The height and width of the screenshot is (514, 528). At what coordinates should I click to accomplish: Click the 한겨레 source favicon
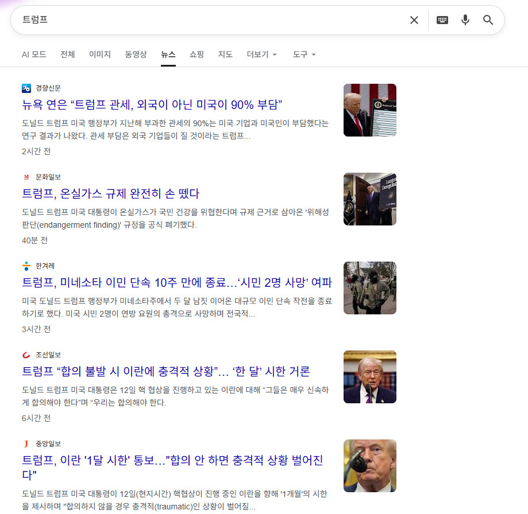tap(26, 266)
